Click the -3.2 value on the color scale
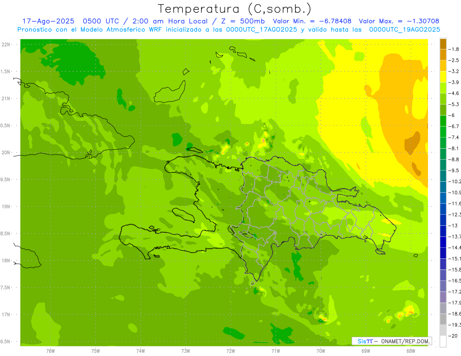This screenshot has width=461, height=356. 454,71
